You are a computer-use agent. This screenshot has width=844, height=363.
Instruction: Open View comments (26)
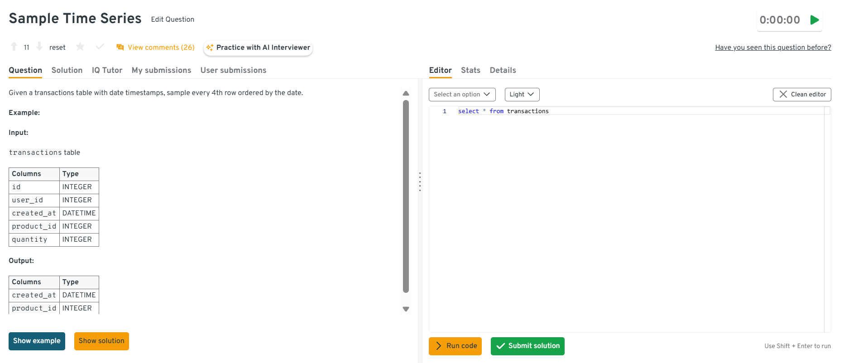(156, 48)
